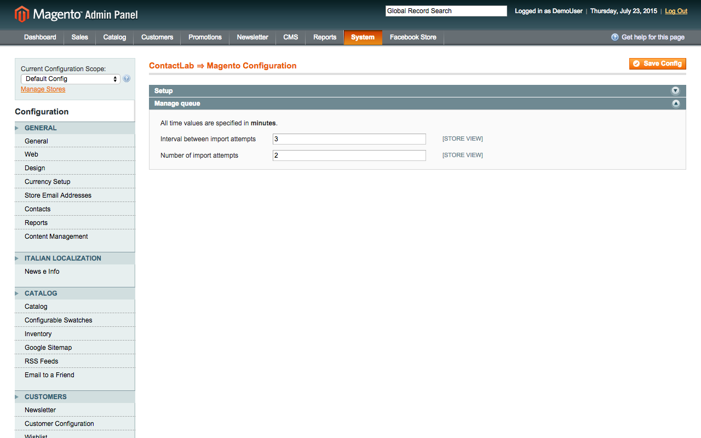
Task: Click the Magento logo icon
Action: (x=22, y=14)
